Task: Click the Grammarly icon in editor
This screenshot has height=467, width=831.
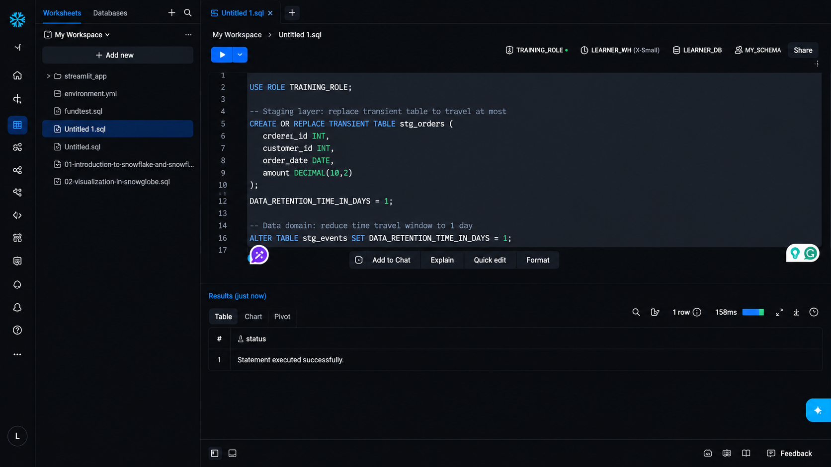Action: [811, 254]
